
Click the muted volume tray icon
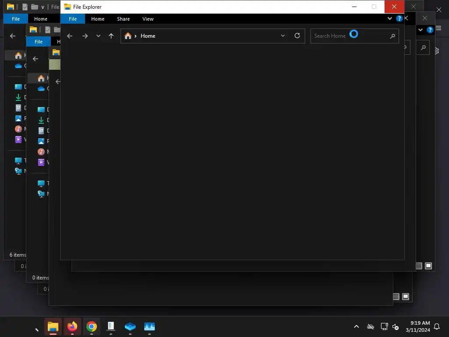[396, 326]
